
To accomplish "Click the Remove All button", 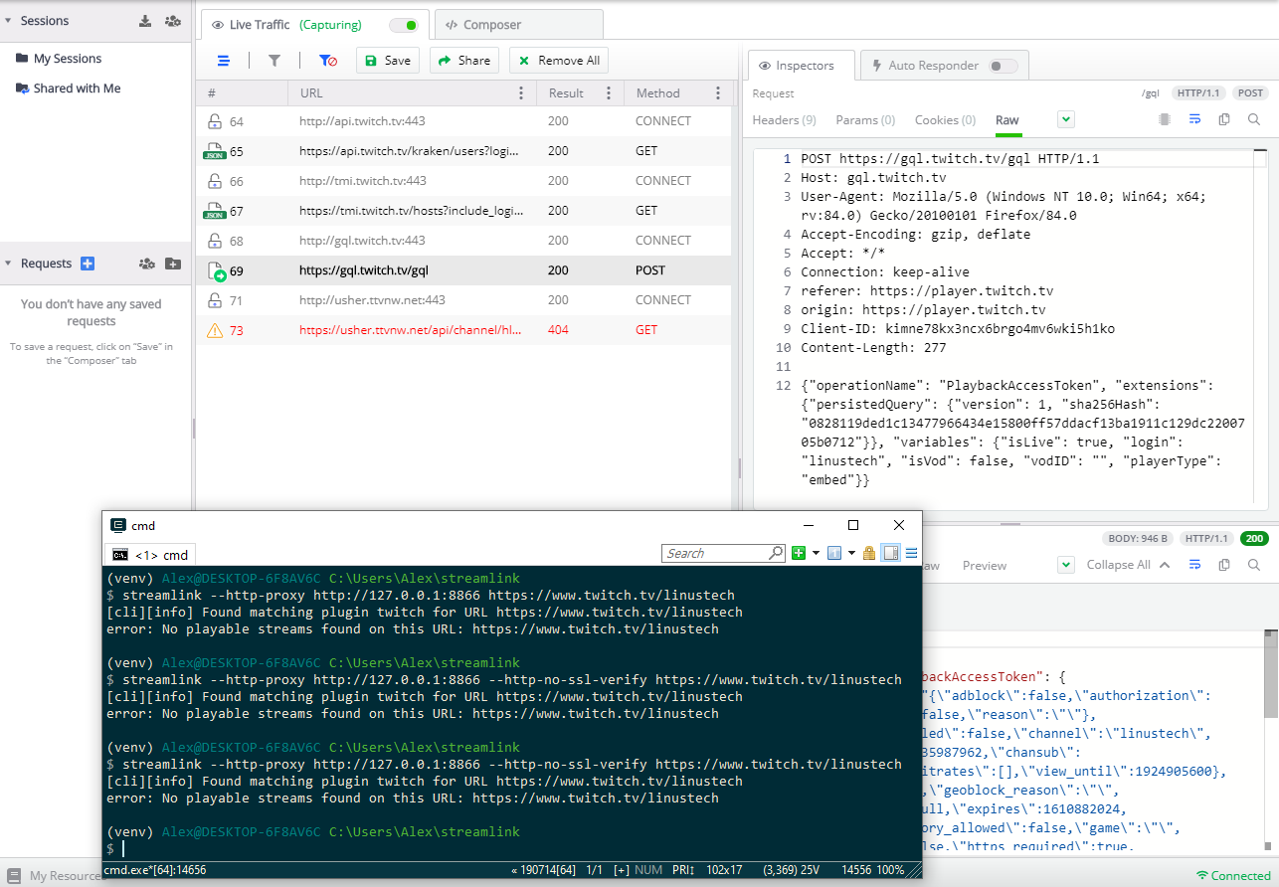I will pyautogui.click(x=559, y=61).
